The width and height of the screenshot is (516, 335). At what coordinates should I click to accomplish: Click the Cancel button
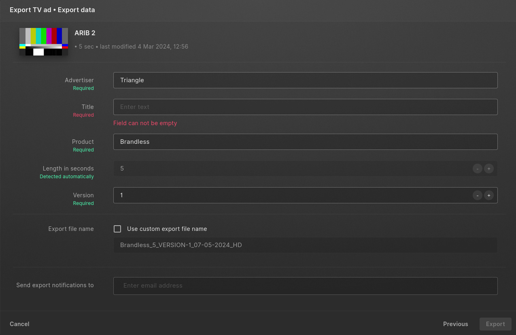(19, 324)
